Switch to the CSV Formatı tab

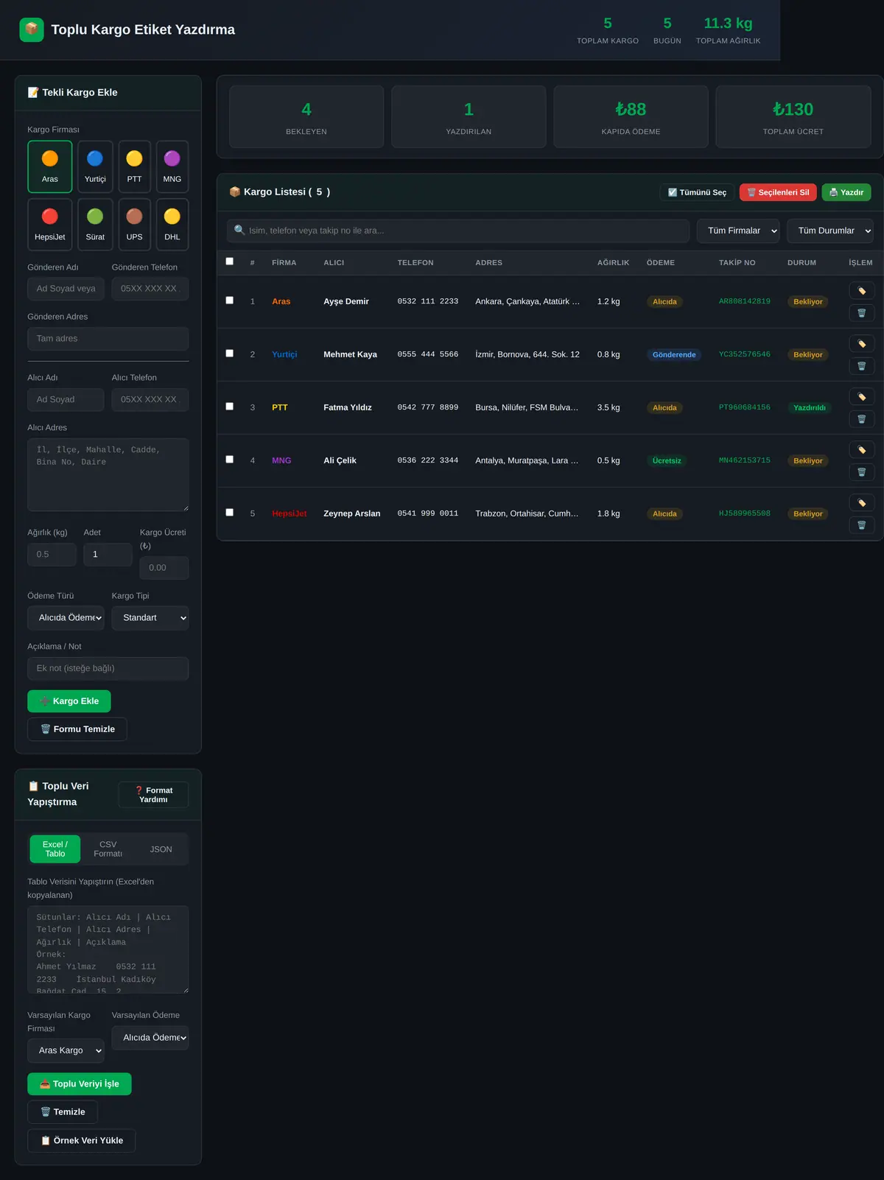click(x=108, y=849)
